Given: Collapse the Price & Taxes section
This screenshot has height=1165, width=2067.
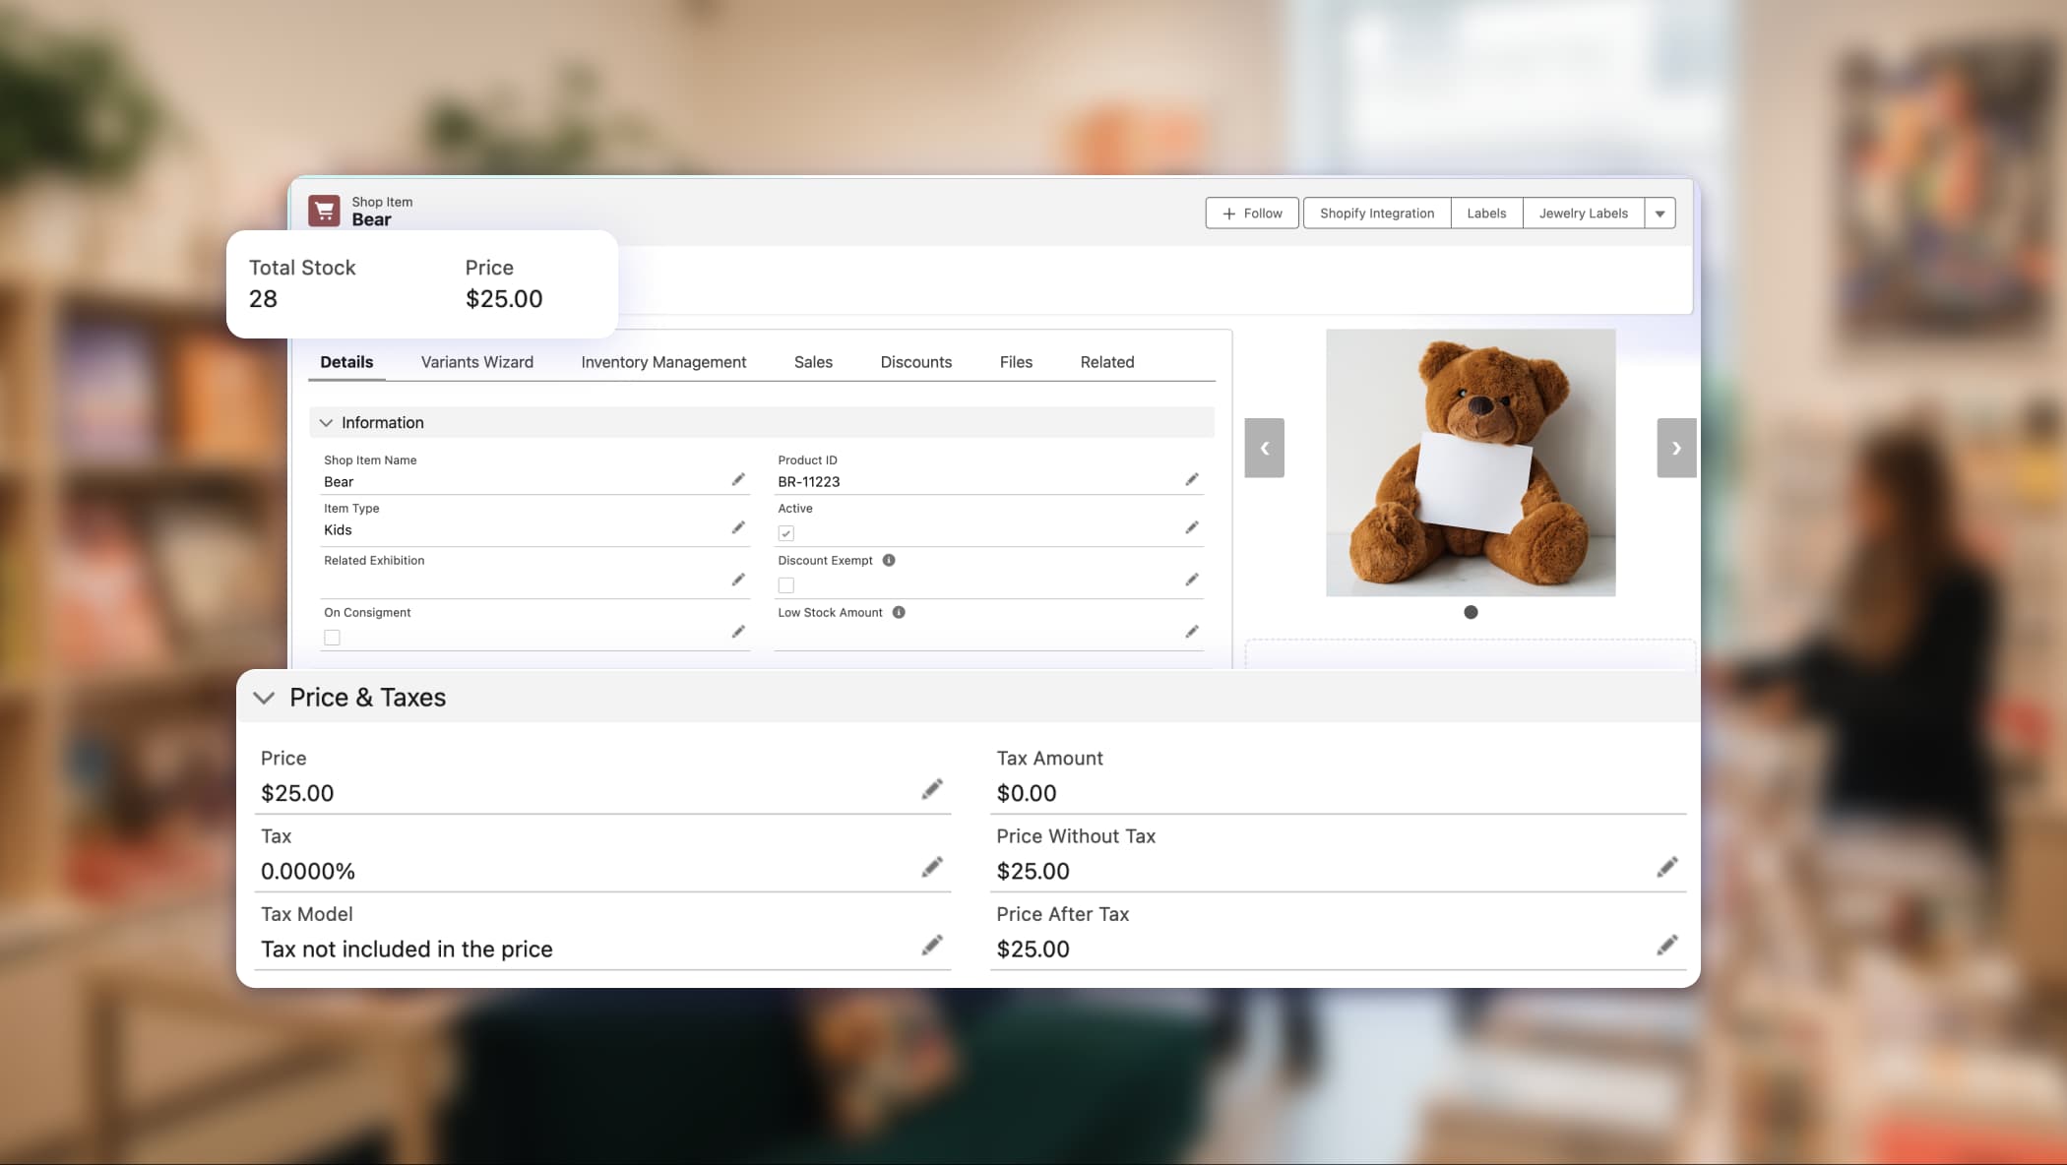Looking at the screenshot, I should tap(264, 697).
